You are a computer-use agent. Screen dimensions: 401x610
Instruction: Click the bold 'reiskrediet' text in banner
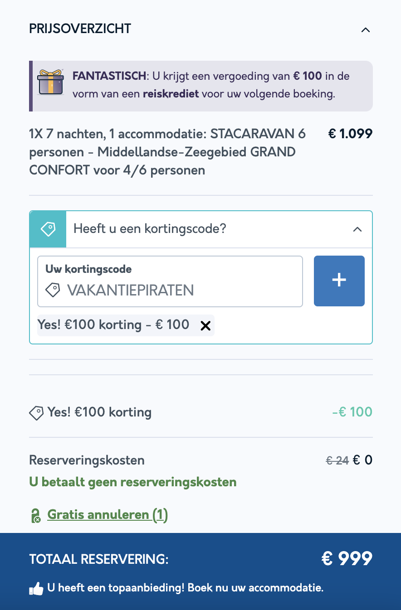click(171, 94)
